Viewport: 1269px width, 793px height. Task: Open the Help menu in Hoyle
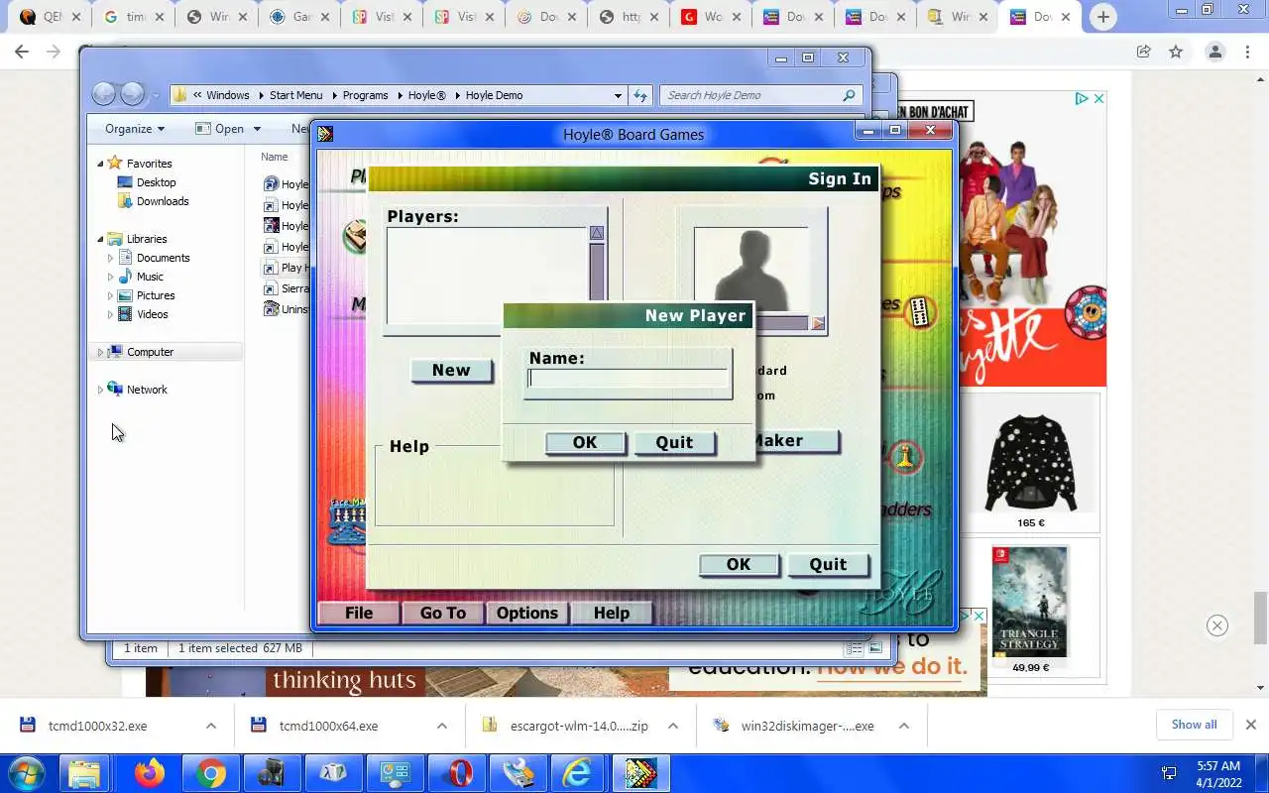(612, 613)
